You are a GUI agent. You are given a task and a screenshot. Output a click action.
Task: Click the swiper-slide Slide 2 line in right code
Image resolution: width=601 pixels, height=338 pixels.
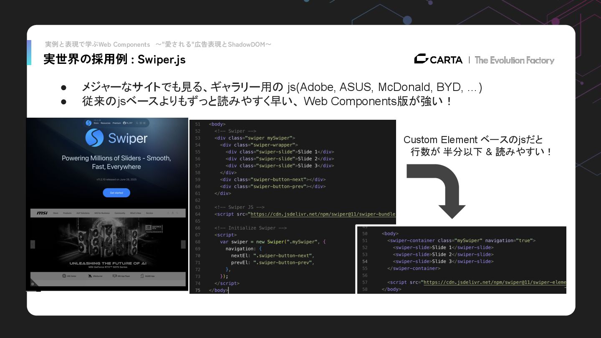click(x=443, y=254)
